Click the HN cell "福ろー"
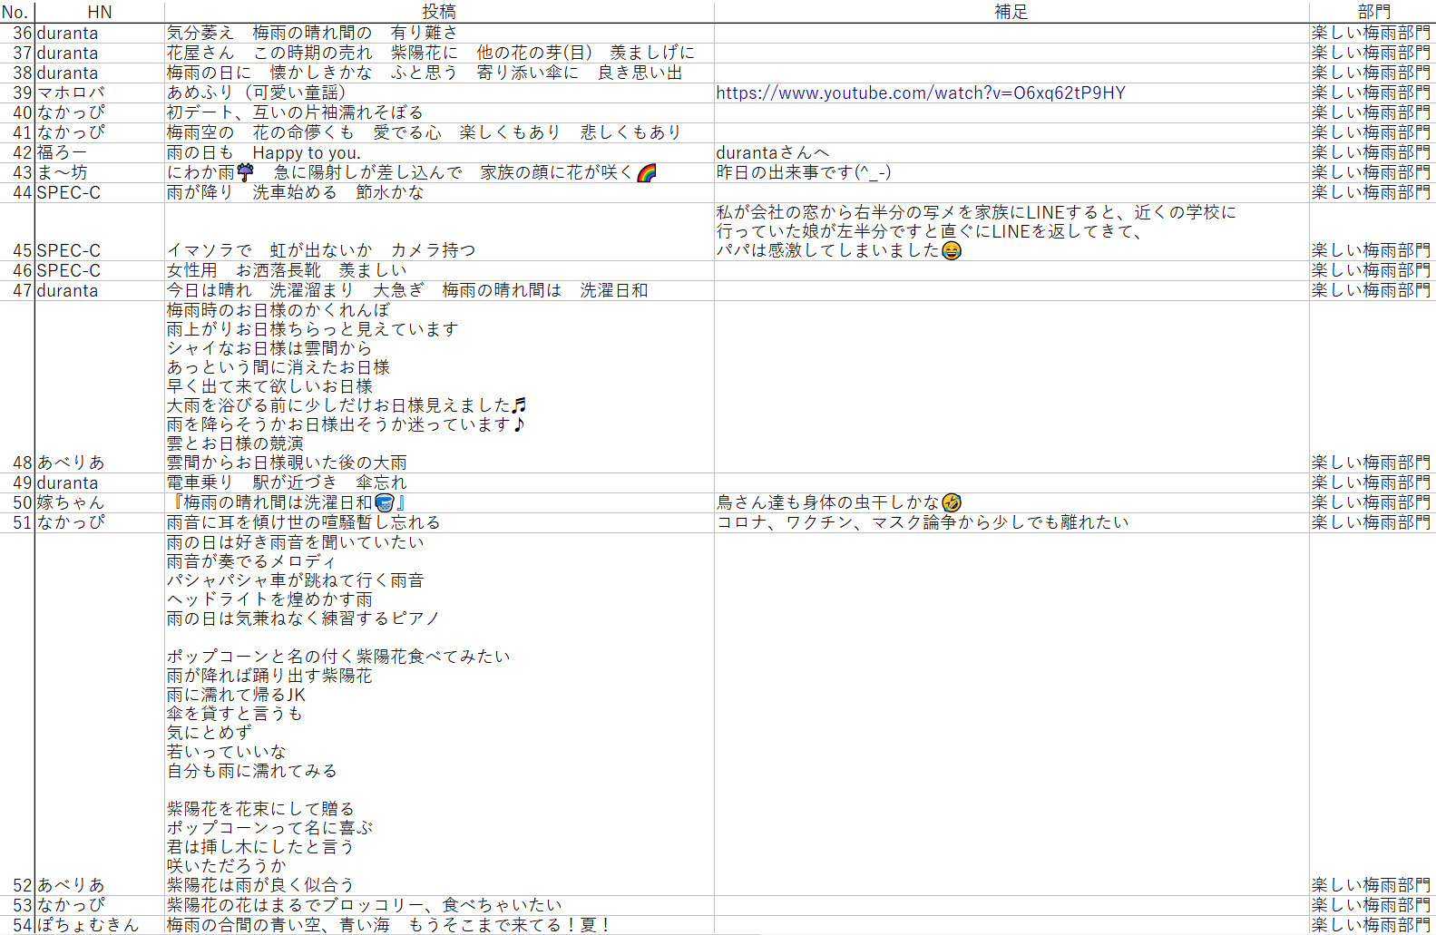Image resolution: width=1436 pixels, height=935 pixels. [62, 152]
